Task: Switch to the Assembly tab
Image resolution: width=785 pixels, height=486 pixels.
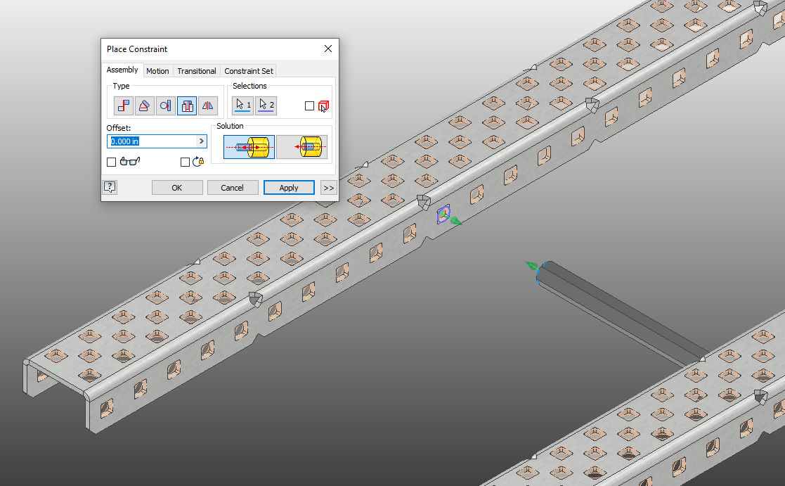Action: pos(122,70)
